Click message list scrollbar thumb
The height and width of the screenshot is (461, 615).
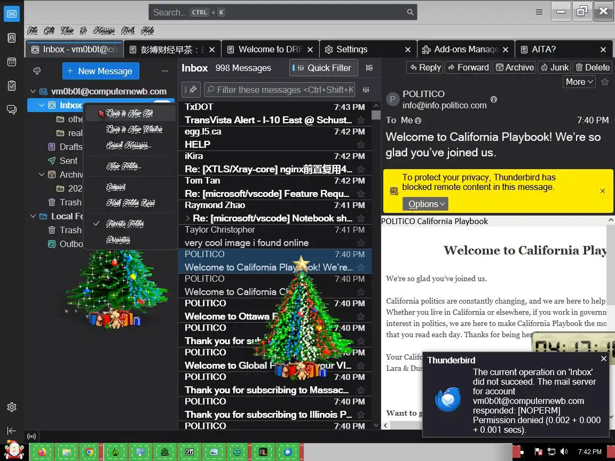click(x=376, y=115)
